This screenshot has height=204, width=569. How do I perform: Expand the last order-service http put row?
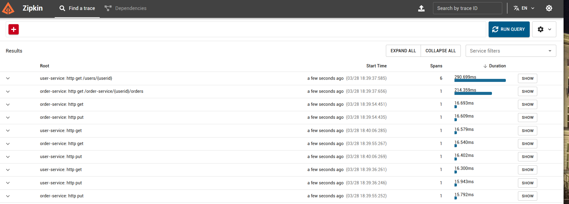[8, 196]
